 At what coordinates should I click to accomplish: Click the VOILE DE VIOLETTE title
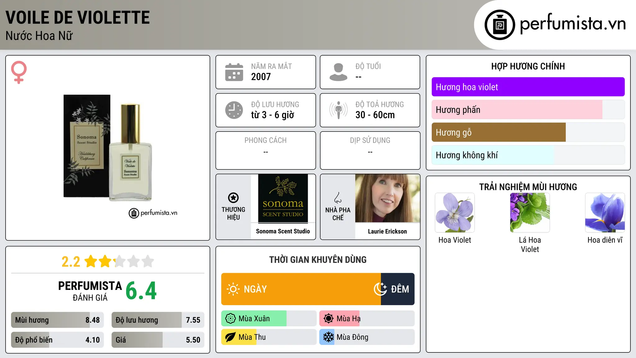(78, 17)
